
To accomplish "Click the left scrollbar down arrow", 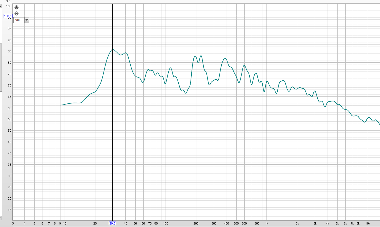I will [1, 218].
